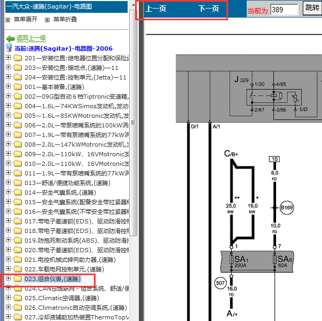Expand the 017.带电子差速锁 tree node

(x=8, y=221)
